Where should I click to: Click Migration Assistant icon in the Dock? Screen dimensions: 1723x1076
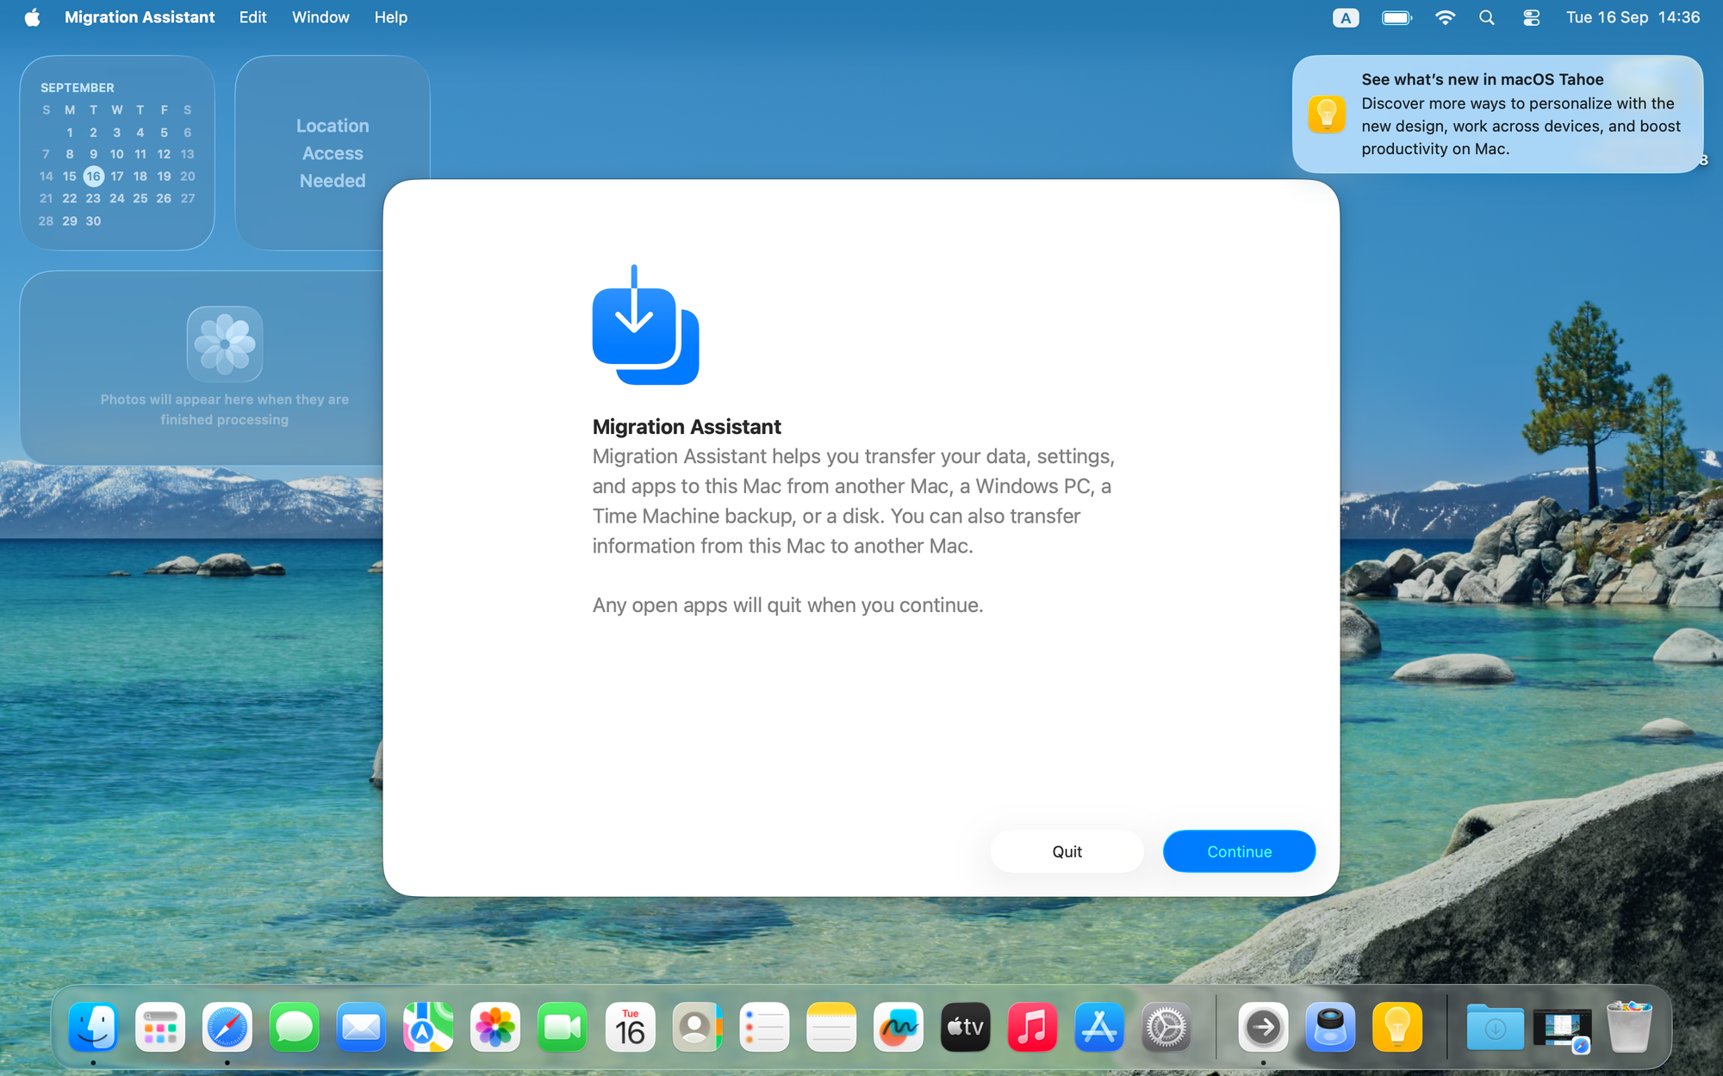click(x=1263, y=1027)
